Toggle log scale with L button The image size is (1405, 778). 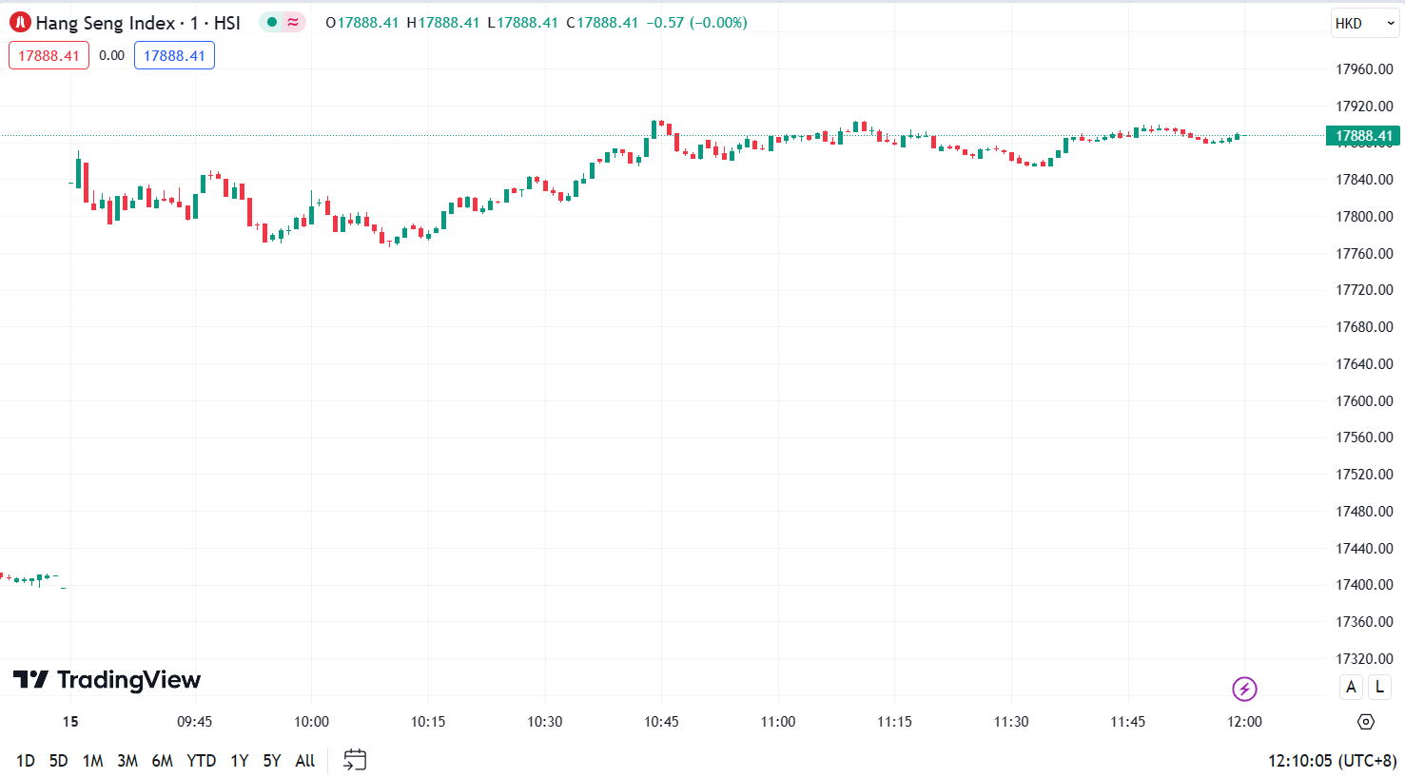tap(1379, 687)
